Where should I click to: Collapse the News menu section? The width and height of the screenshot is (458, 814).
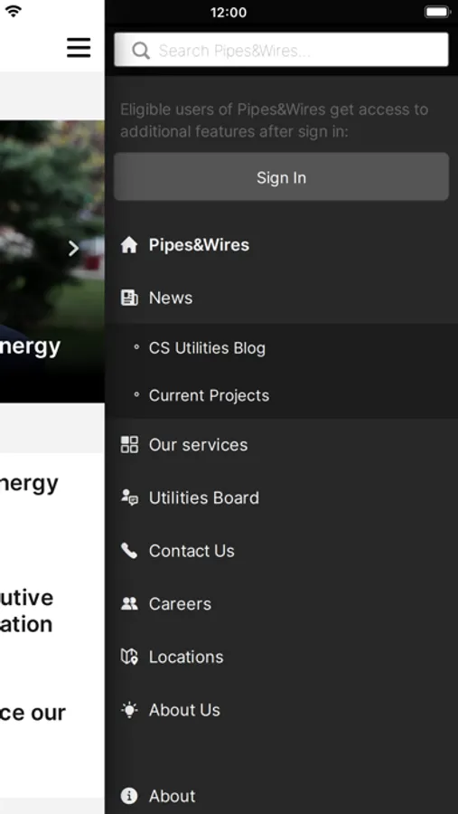click(281, 298)
